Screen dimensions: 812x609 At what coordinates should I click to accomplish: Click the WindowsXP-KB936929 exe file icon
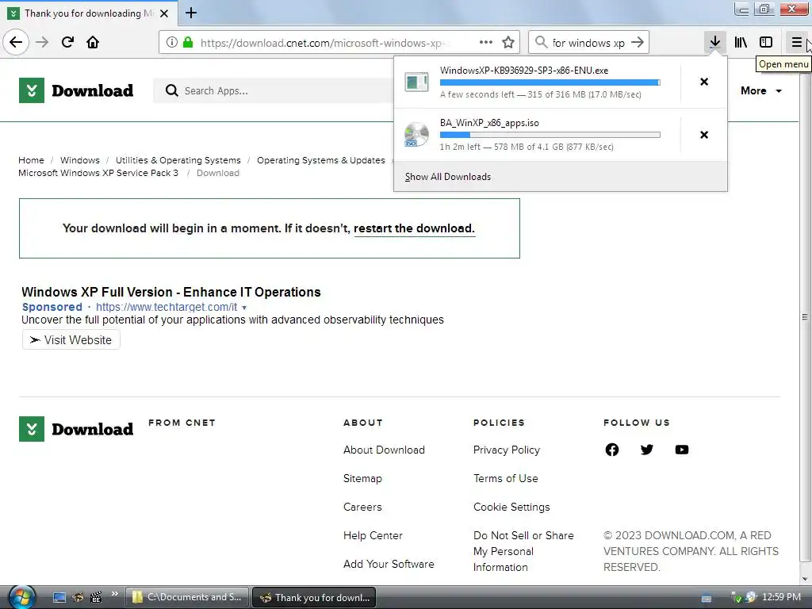coord(416,82)
